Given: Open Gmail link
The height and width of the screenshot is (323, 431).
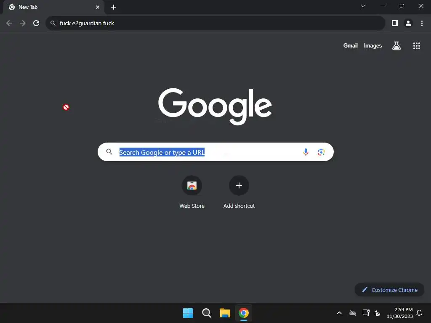Looking at the screenshot, I should pyautogui.click(x=351, y=45).
